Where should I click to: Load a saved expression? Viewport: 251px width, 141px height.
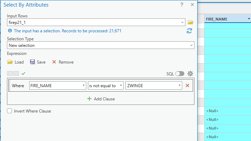pyautogui.click(x=15, y=62)
